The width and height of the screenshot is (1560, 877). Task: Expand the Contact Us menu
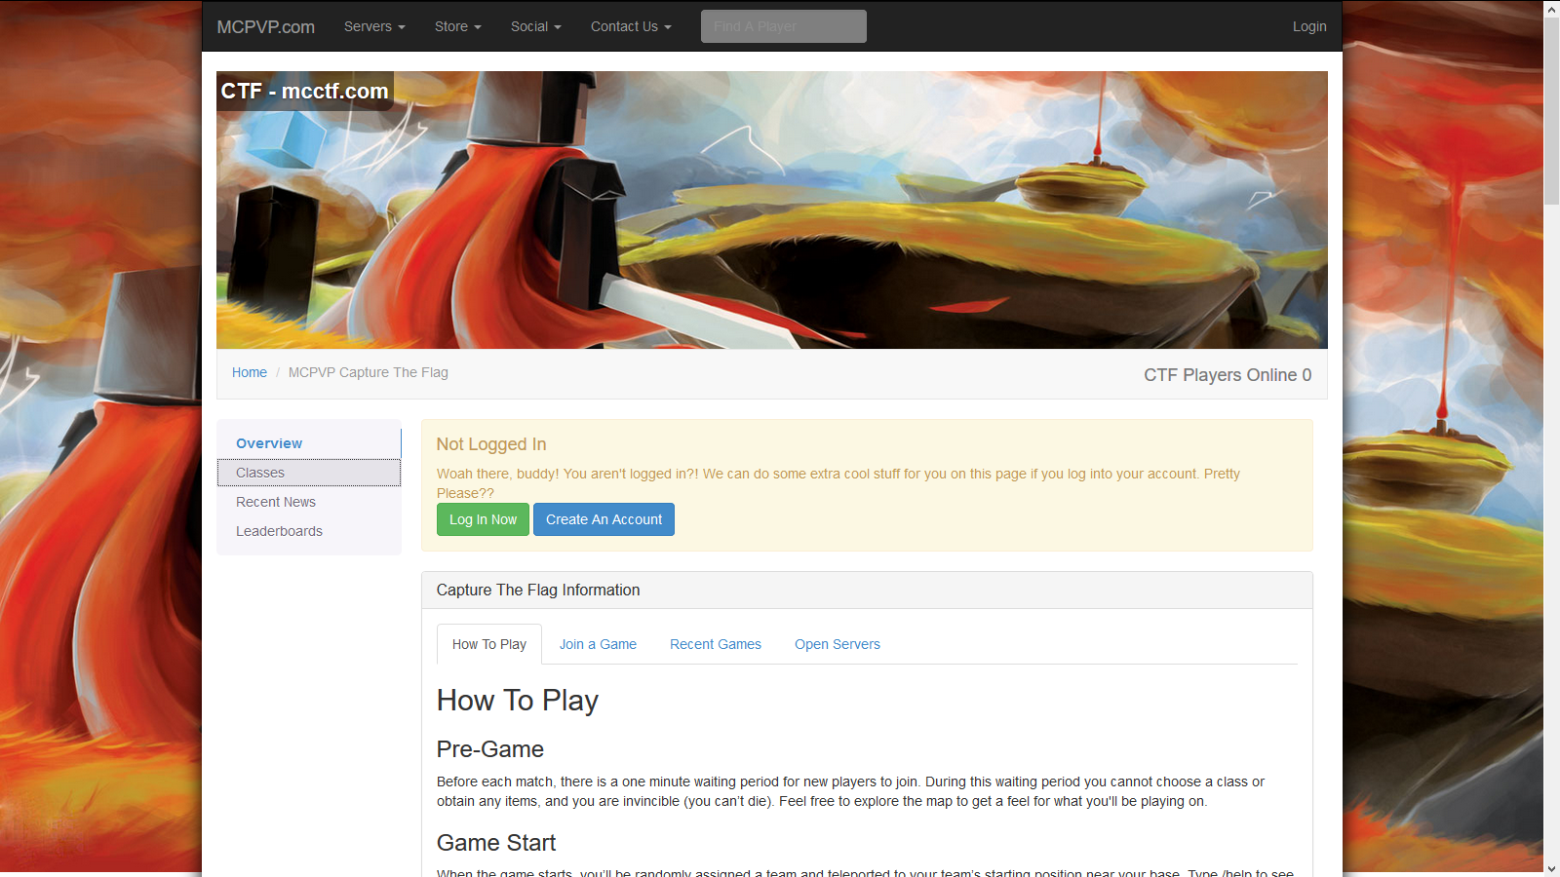(x=630, y=26)
